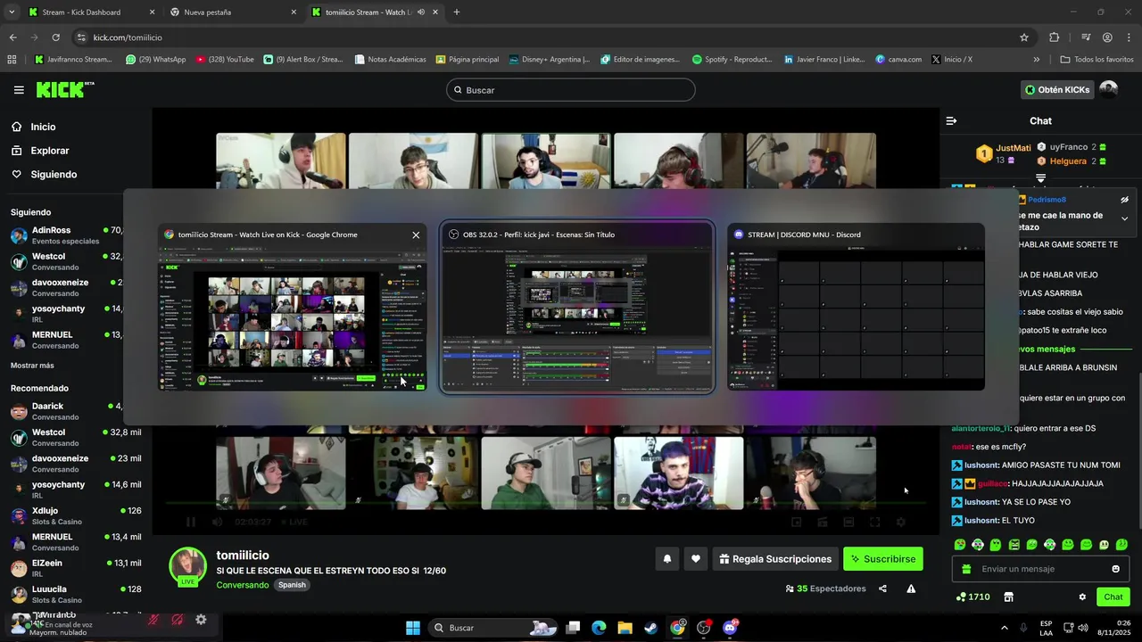Click the 1710 channel points counter
The height and width of the screenshot is (642, 1142).
point(972,597)
